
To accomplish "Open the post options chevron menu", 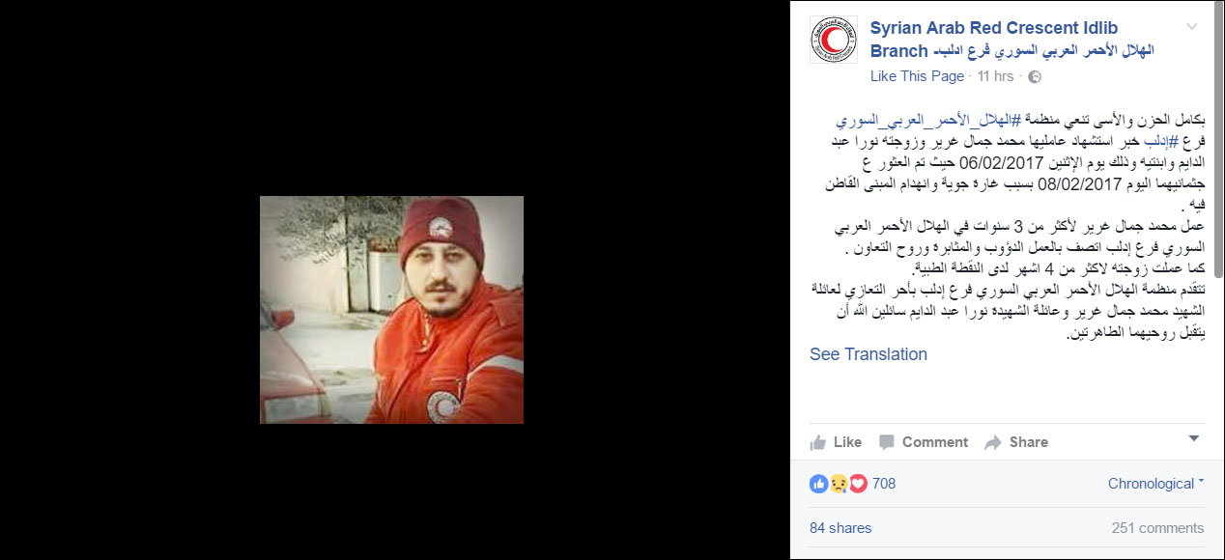I will click(1192, 27).
